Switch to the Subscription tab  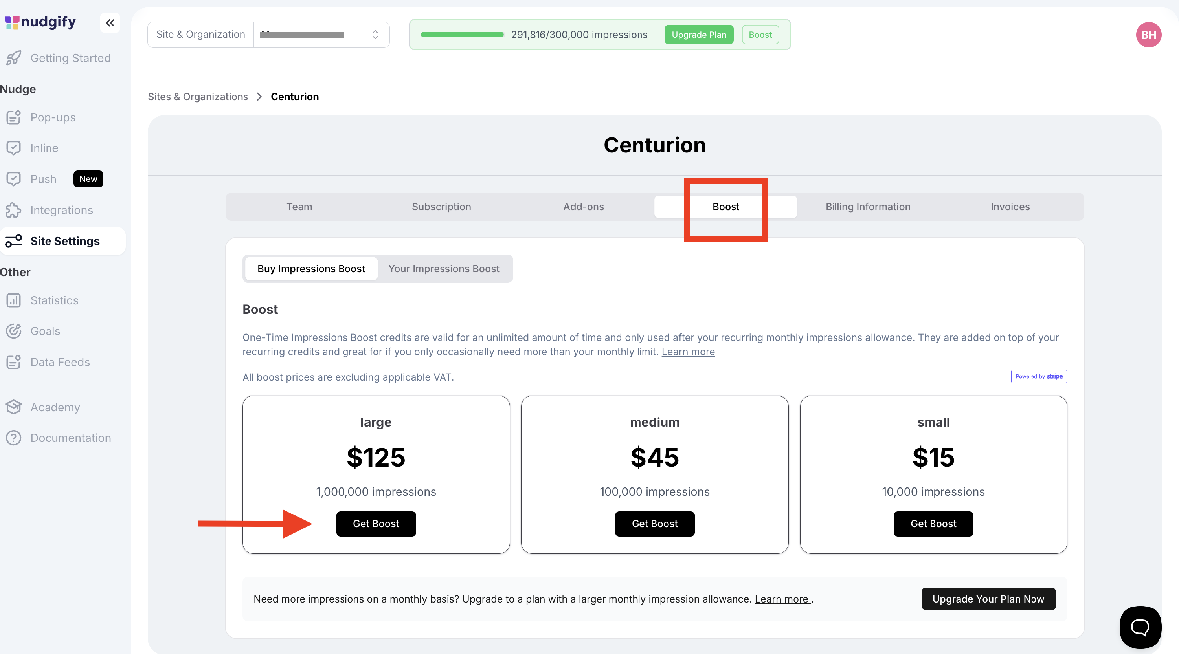click(x=441, y=207)
